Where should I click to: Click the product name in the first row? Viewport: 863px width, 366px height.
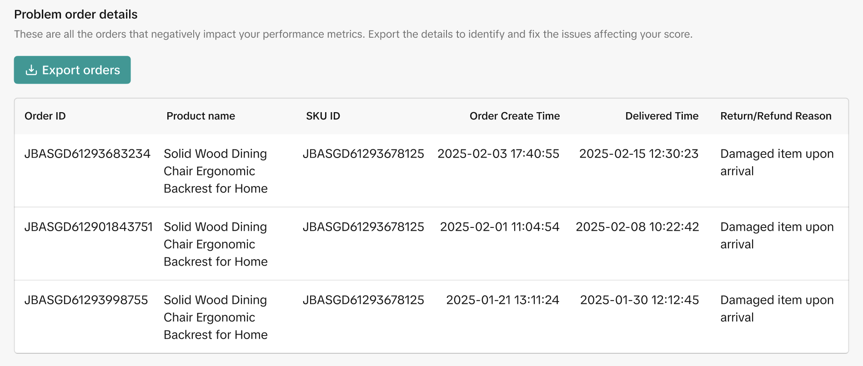click(216, 171)
